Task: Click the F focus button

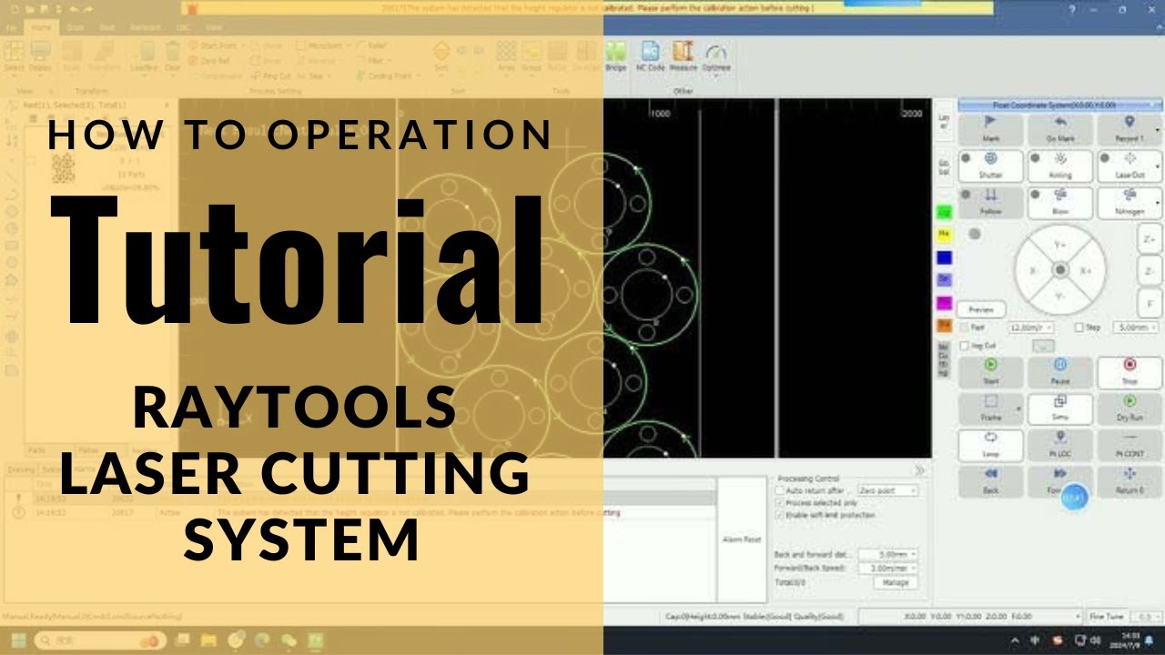Action: tap(1150, 304)
